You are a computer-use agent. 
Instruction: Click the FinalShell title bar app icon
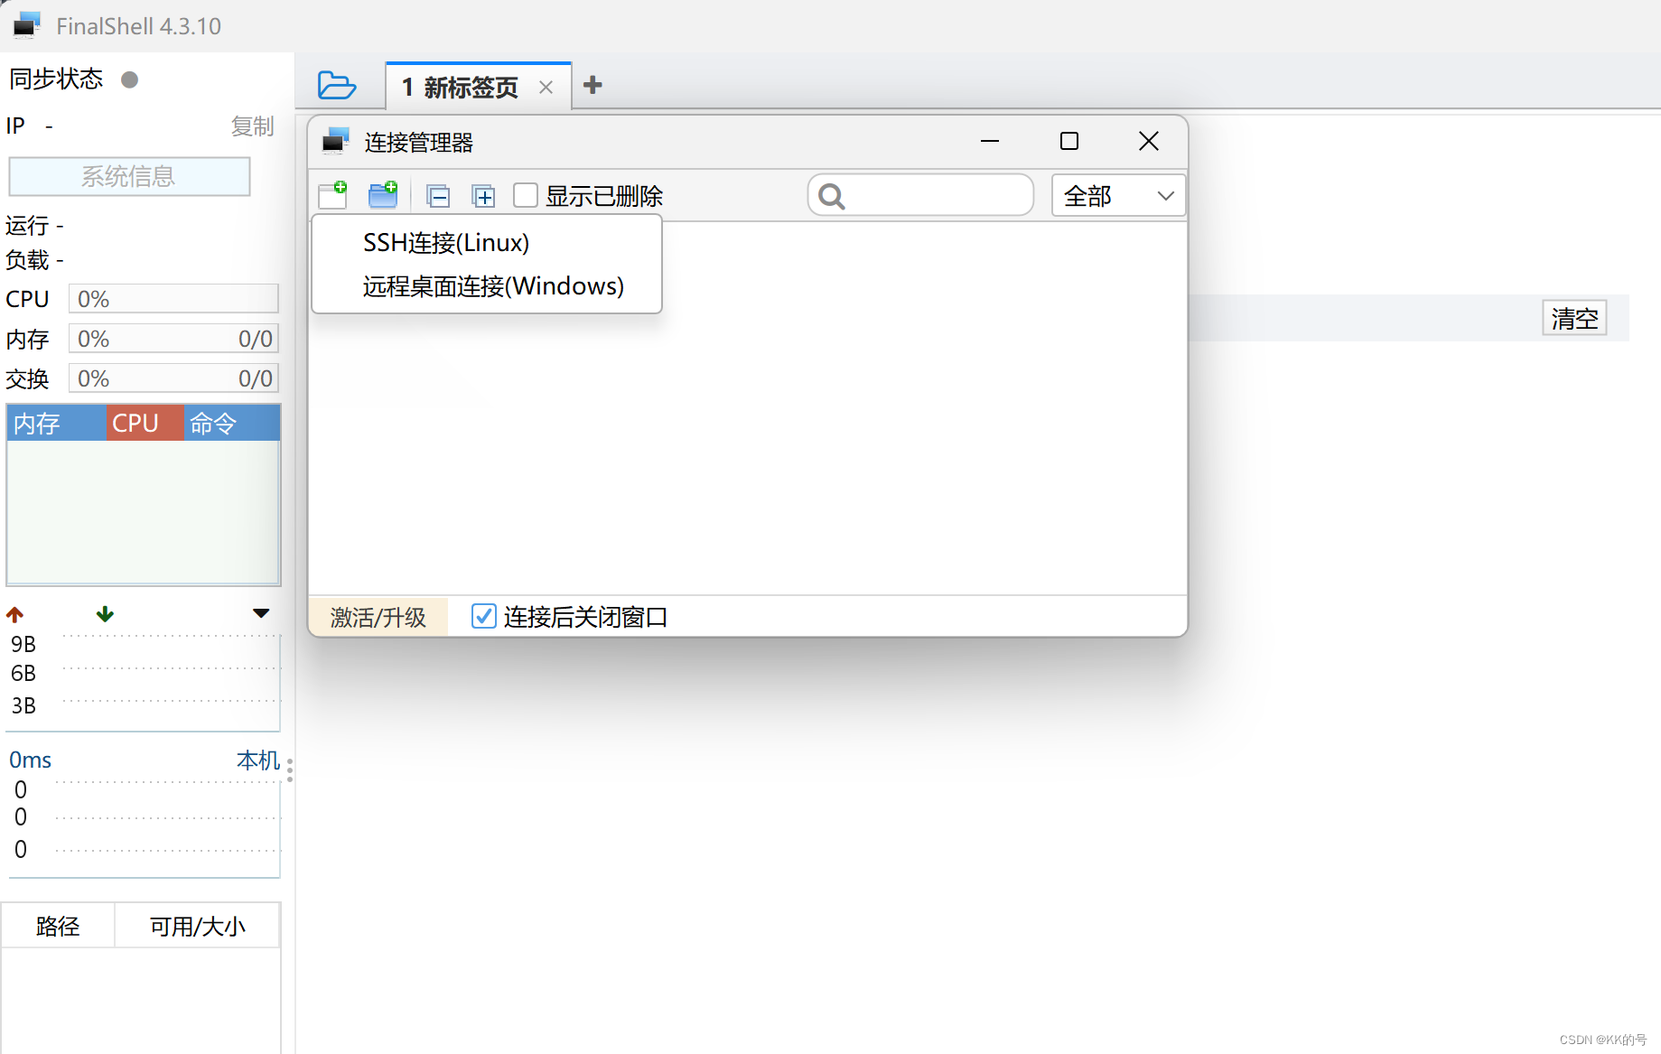pos(27,25)
